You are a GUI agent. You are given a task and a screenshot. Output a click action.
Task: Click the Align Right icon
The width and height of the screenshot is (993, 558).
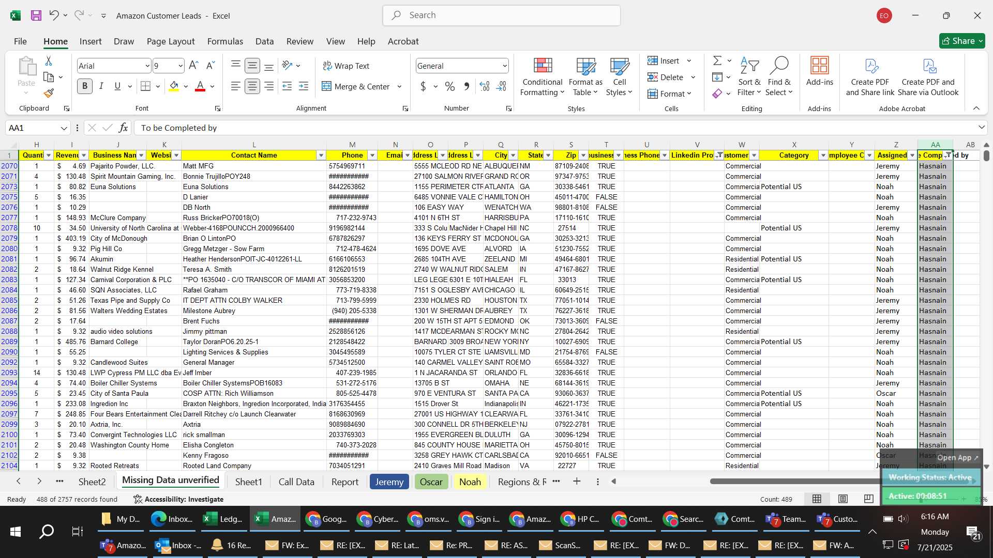pyautogui.click(x=269, y=86)
